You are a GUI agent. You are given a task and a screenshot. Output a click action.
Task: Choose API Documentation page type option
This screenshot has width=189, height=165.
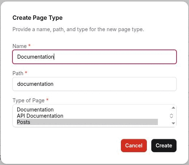pyautogui.click(x=87, y=116)
